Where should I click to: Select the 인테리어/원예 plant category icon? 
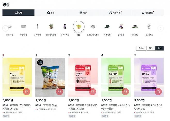pos(51,27)
